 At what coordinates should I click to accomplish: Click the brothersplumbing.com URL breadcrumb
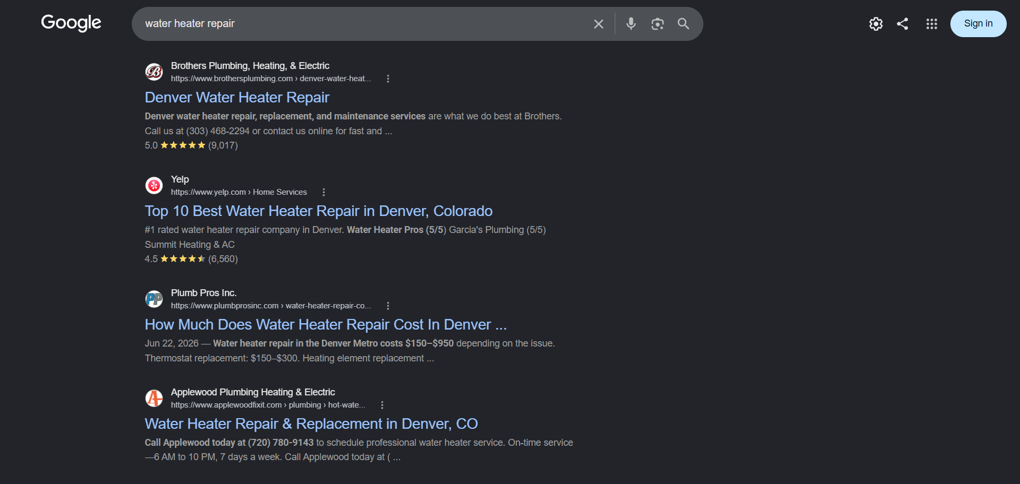click(x=271, y=79)
